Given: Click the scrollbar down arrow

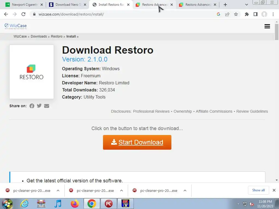Looking at the screenshot, I should [x=277, y=180].
